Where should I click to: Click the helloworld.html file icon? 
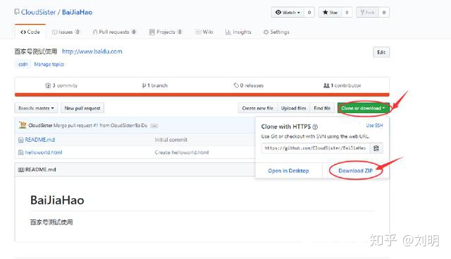(20, 152)
